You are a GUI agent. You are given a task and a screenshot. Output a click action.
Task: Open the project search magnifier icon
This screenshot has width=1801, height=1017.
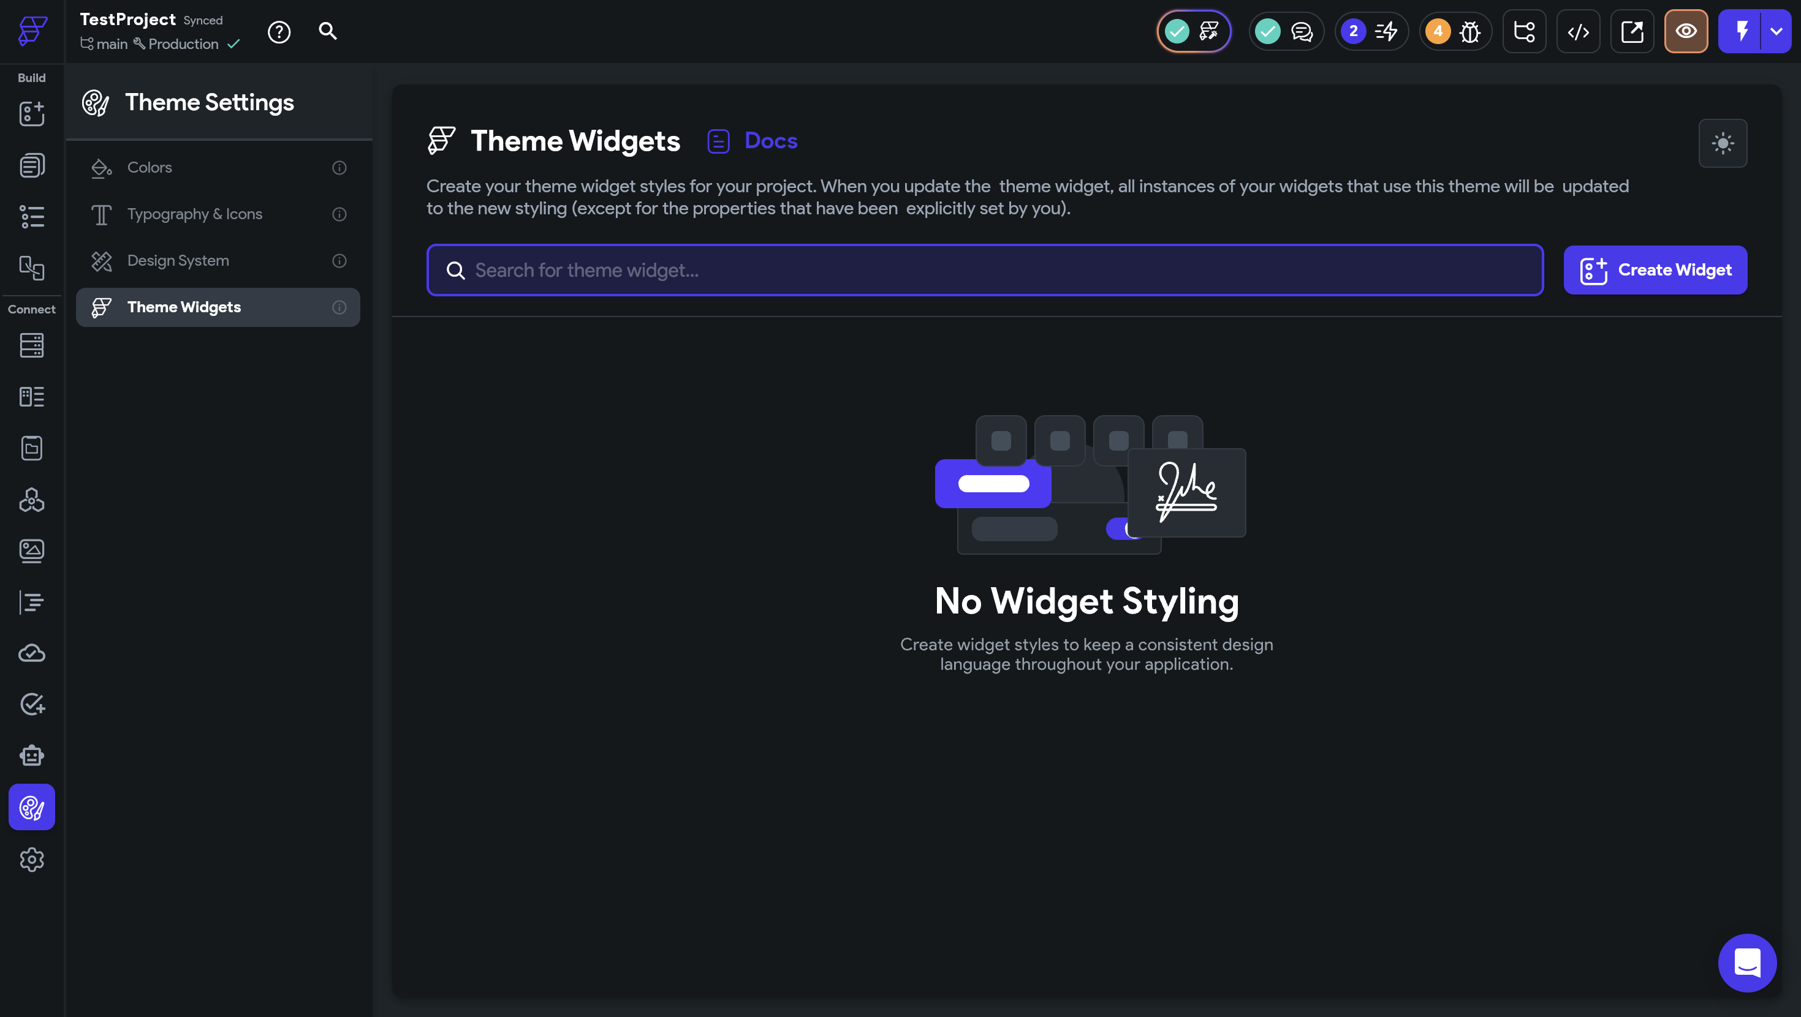327,31
